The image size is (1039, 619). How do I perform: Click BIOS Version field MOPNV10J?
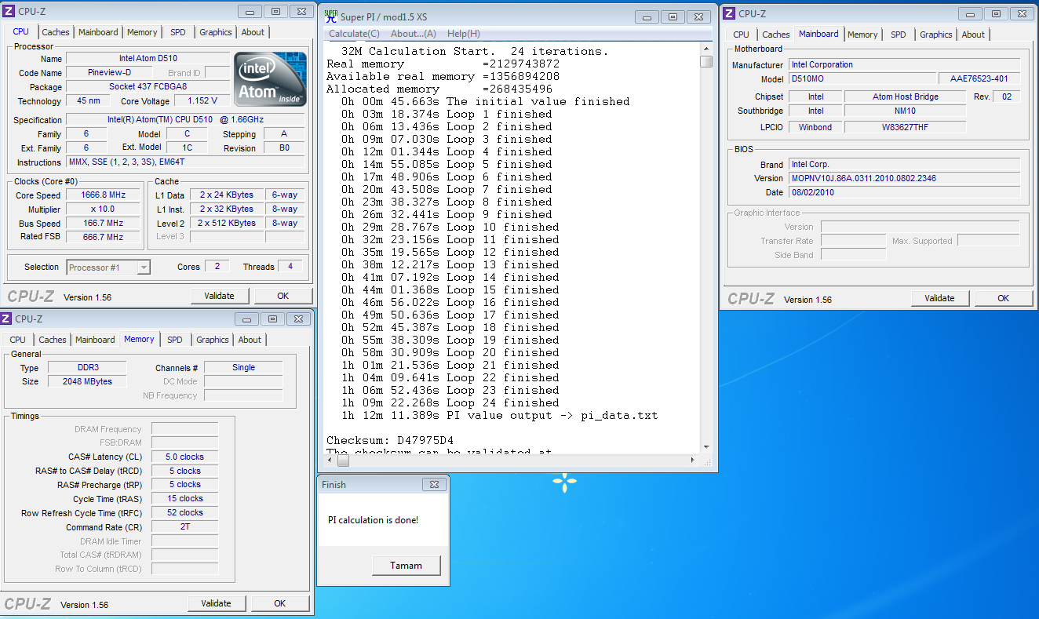904,179
